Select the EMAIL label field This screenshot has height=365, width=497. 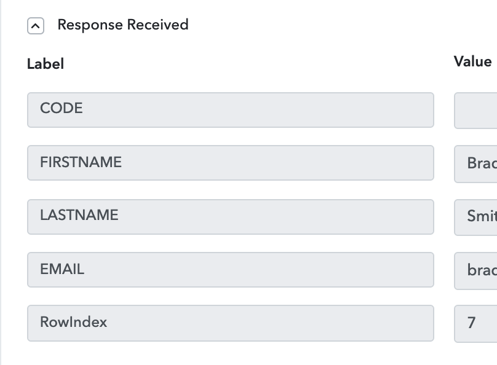click(231, 270)
